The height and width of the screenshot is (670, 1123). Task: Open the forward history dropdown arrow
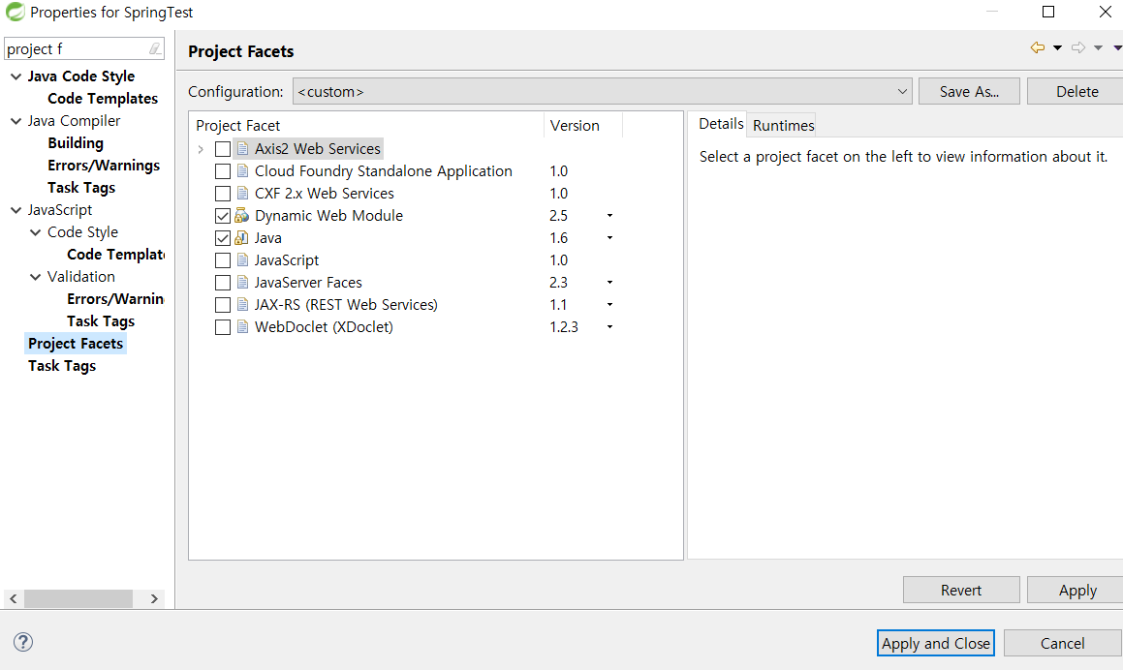pos(1098,48)
